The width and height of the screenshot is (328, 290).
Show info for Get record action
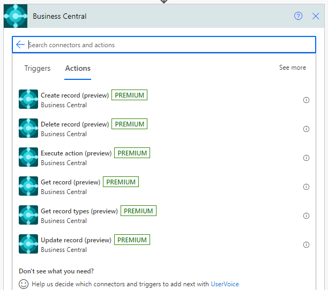(x=306, y=187)
